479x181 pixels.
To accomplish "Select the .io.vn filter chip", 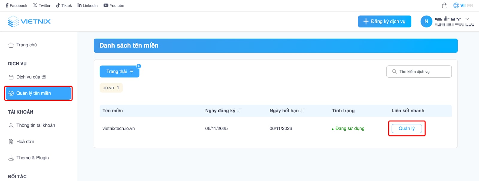I will point(111,88).
